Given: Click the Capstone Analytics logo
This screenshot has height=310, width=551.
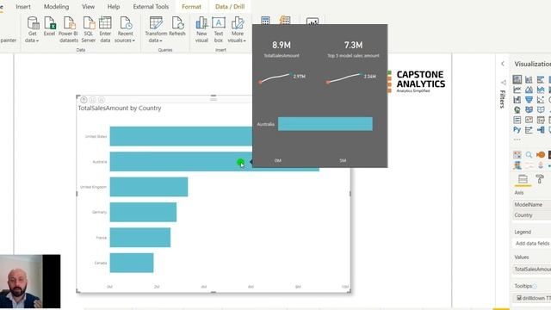Looking at the screenshot, I should click(416, 82).
